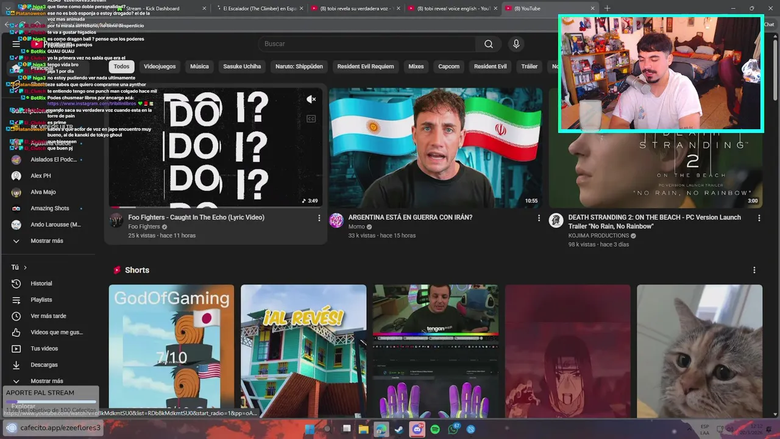Select the Capcom filter chip
This screenshot has height=439, width=780.
[449, 66]
